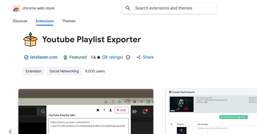Click the YouTube search magnifier in the screenshot
Image resolution: width=257 pixels, height=134 pixels.
pyautogui.click(x=43, y=112)
